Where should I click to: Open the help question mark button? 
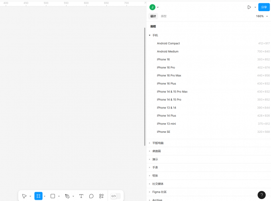261,195
